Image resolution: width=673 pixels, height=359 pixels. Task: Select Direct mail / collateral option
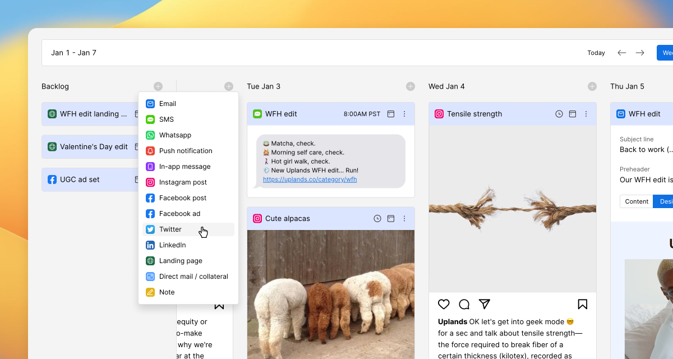click(x=188, y=277)
